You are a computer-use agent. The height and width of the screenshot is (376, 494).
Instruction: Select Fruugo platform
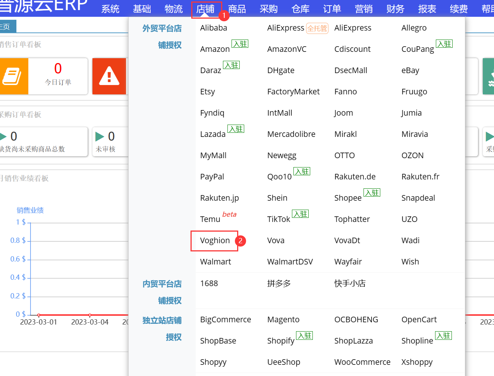[x=414, y=92]
